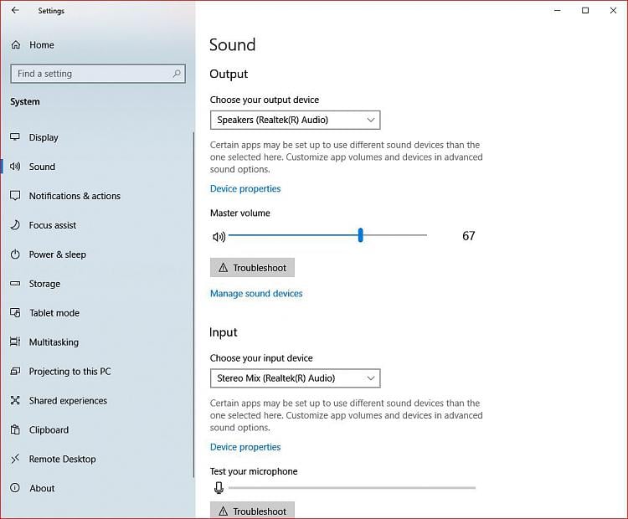
Task: Click the back arrow in Settings header
Action: pyautogui.click(x=15, y=11)
